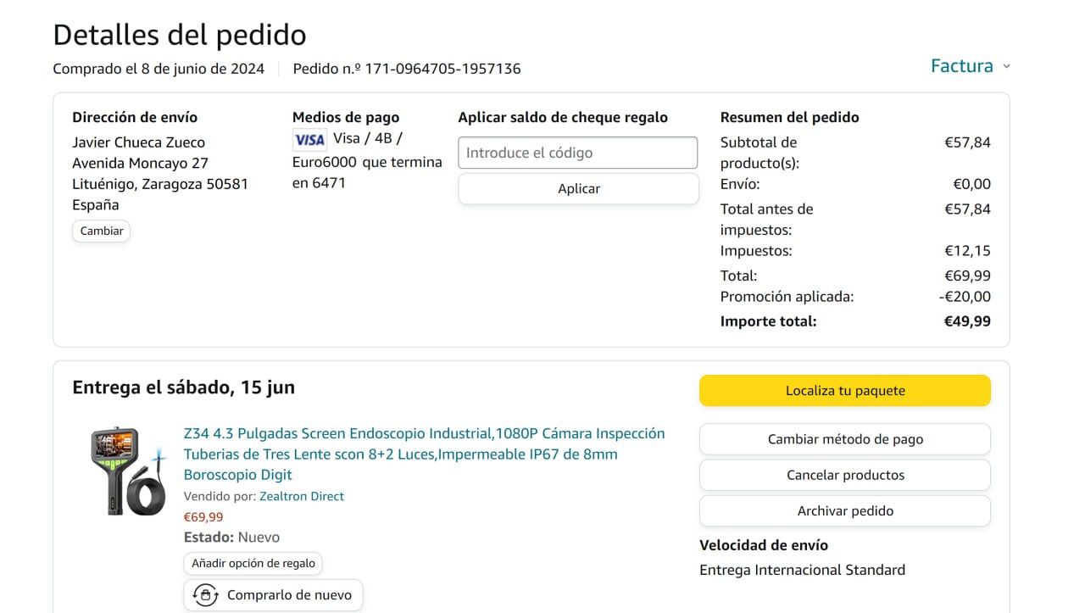Add a gift option with Añadir opción de regalo

253,563
